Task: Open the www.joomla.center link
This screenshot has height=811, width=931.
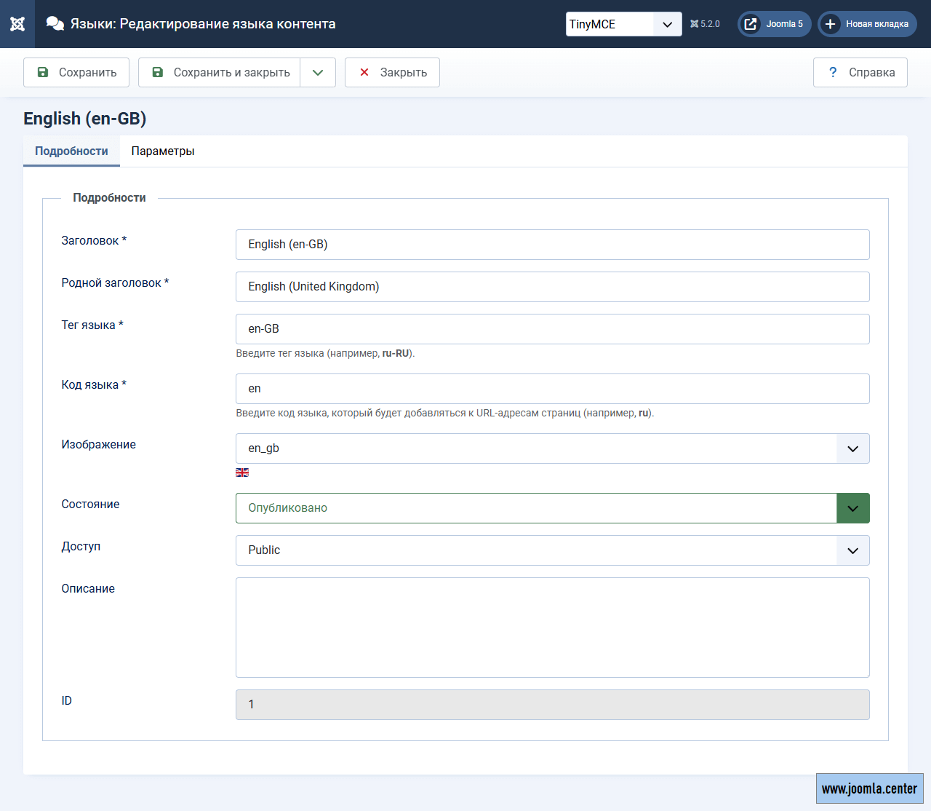Action: (x=869, y=788)
